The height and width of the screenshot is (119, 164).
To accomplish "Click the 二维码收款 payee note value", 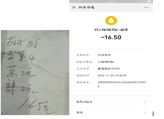I will [x=106, y=62].
